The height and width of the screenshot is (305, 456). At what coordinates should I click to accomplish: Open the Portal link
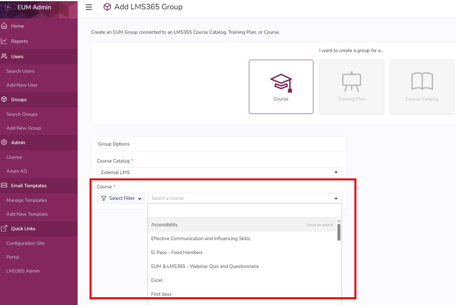coord(12,257)
